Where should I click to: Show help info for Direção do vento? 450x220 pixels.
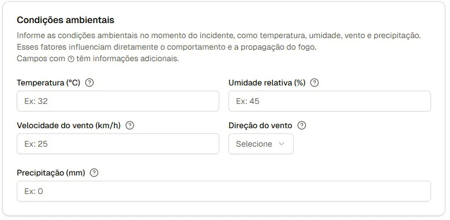(x=302, y=125)
